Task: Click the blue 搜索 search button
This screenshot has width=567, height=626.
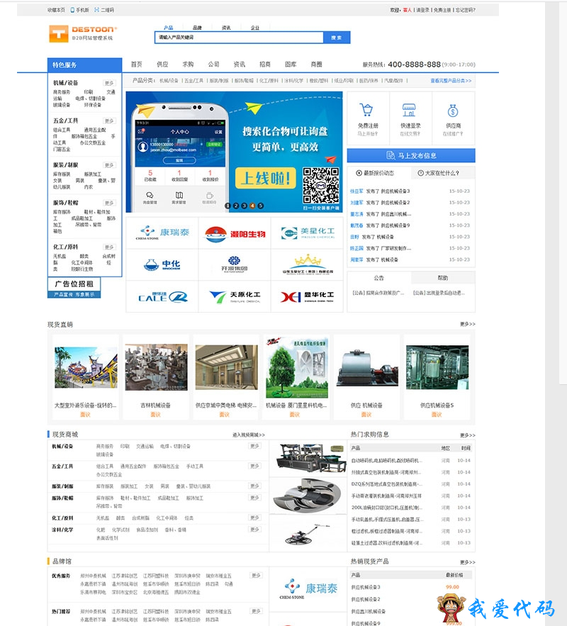Action: point(337,38)
